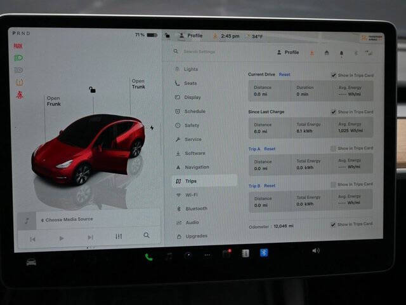
Task: Reset Trip A data
Action: (x=270, y=149)
